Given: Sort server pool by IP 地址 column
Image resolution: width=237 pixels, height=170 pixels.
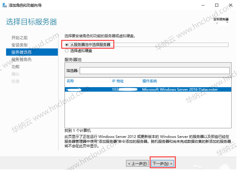Looking at the screenshot, I should point(118,81).
